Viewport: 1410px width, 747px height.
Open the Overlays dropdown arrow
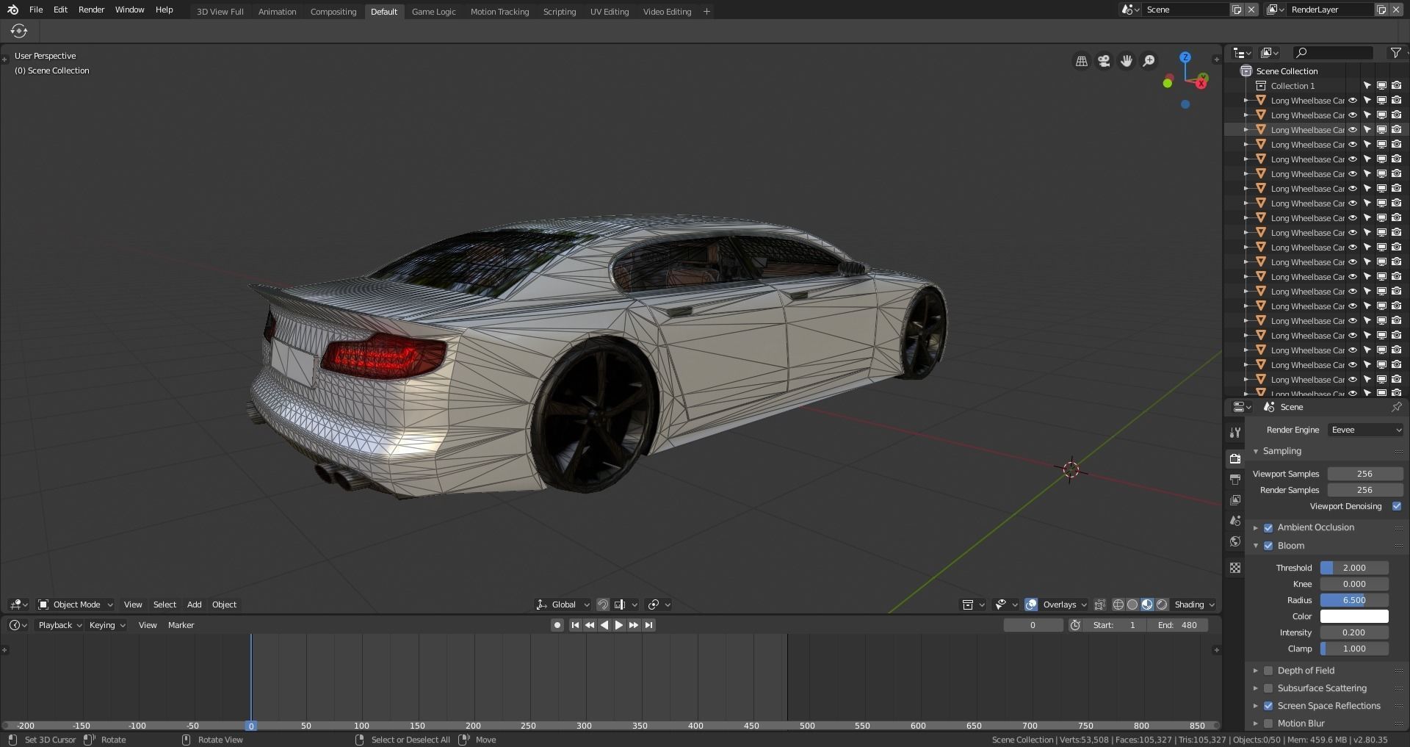(1082, 605)
